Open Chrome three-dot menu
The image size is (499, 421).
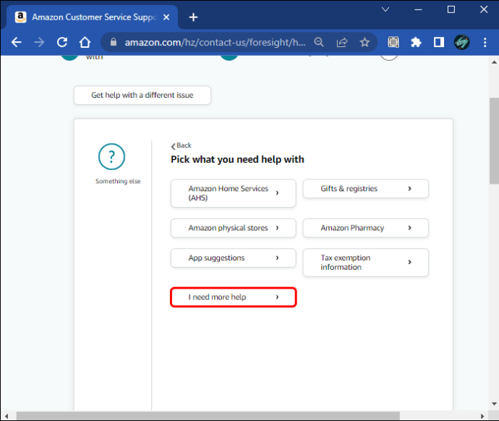point(485,42)
